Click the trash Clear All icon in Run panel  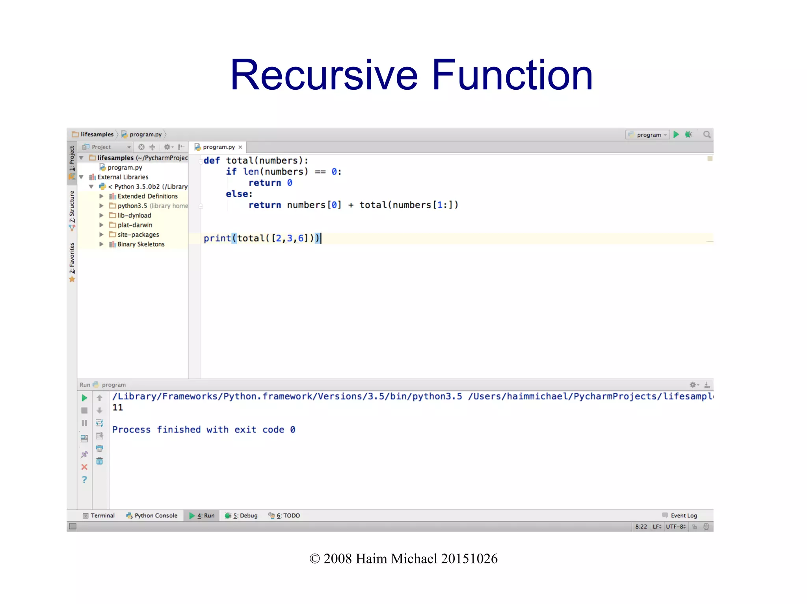[100, 461]
